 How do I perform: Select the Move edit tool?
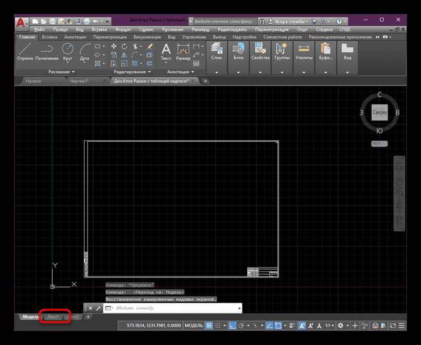(114, 47)
